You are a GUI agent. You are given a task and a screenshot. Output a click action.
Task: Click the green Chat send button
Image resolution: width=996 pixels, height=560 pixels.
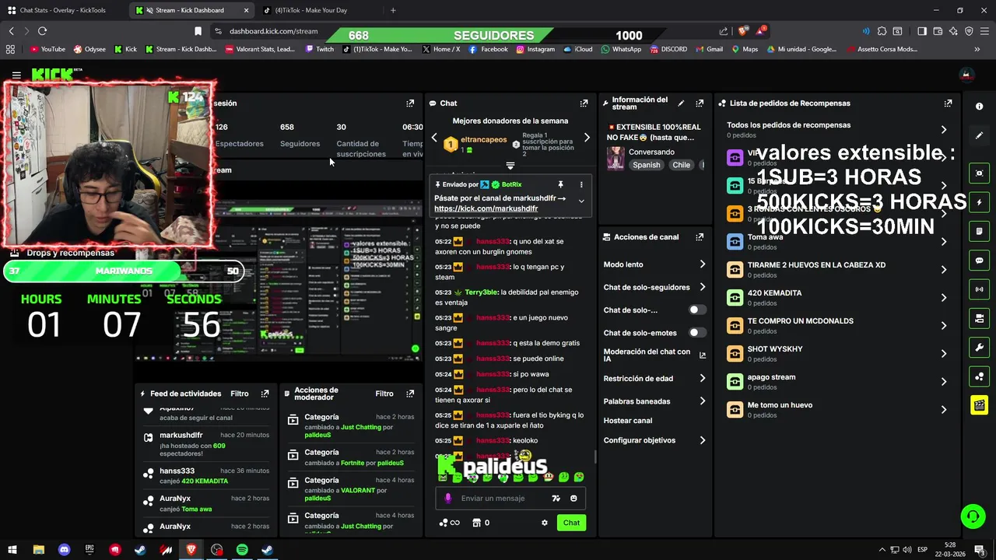coord(571,523)
